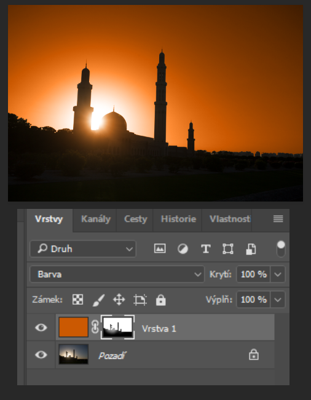Open the layers panel hamburger menu

click(x=278, y=219)
